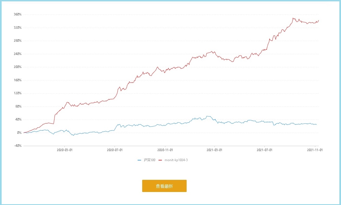This screenshot has height=205, width=341.
Task: Select the 2021-07-01 x-axis date label
Action: coord(264,149)
